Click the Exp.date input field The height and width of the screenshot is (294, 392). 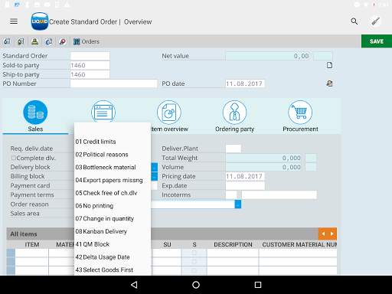pyautogui.click(x=245, y=185)
